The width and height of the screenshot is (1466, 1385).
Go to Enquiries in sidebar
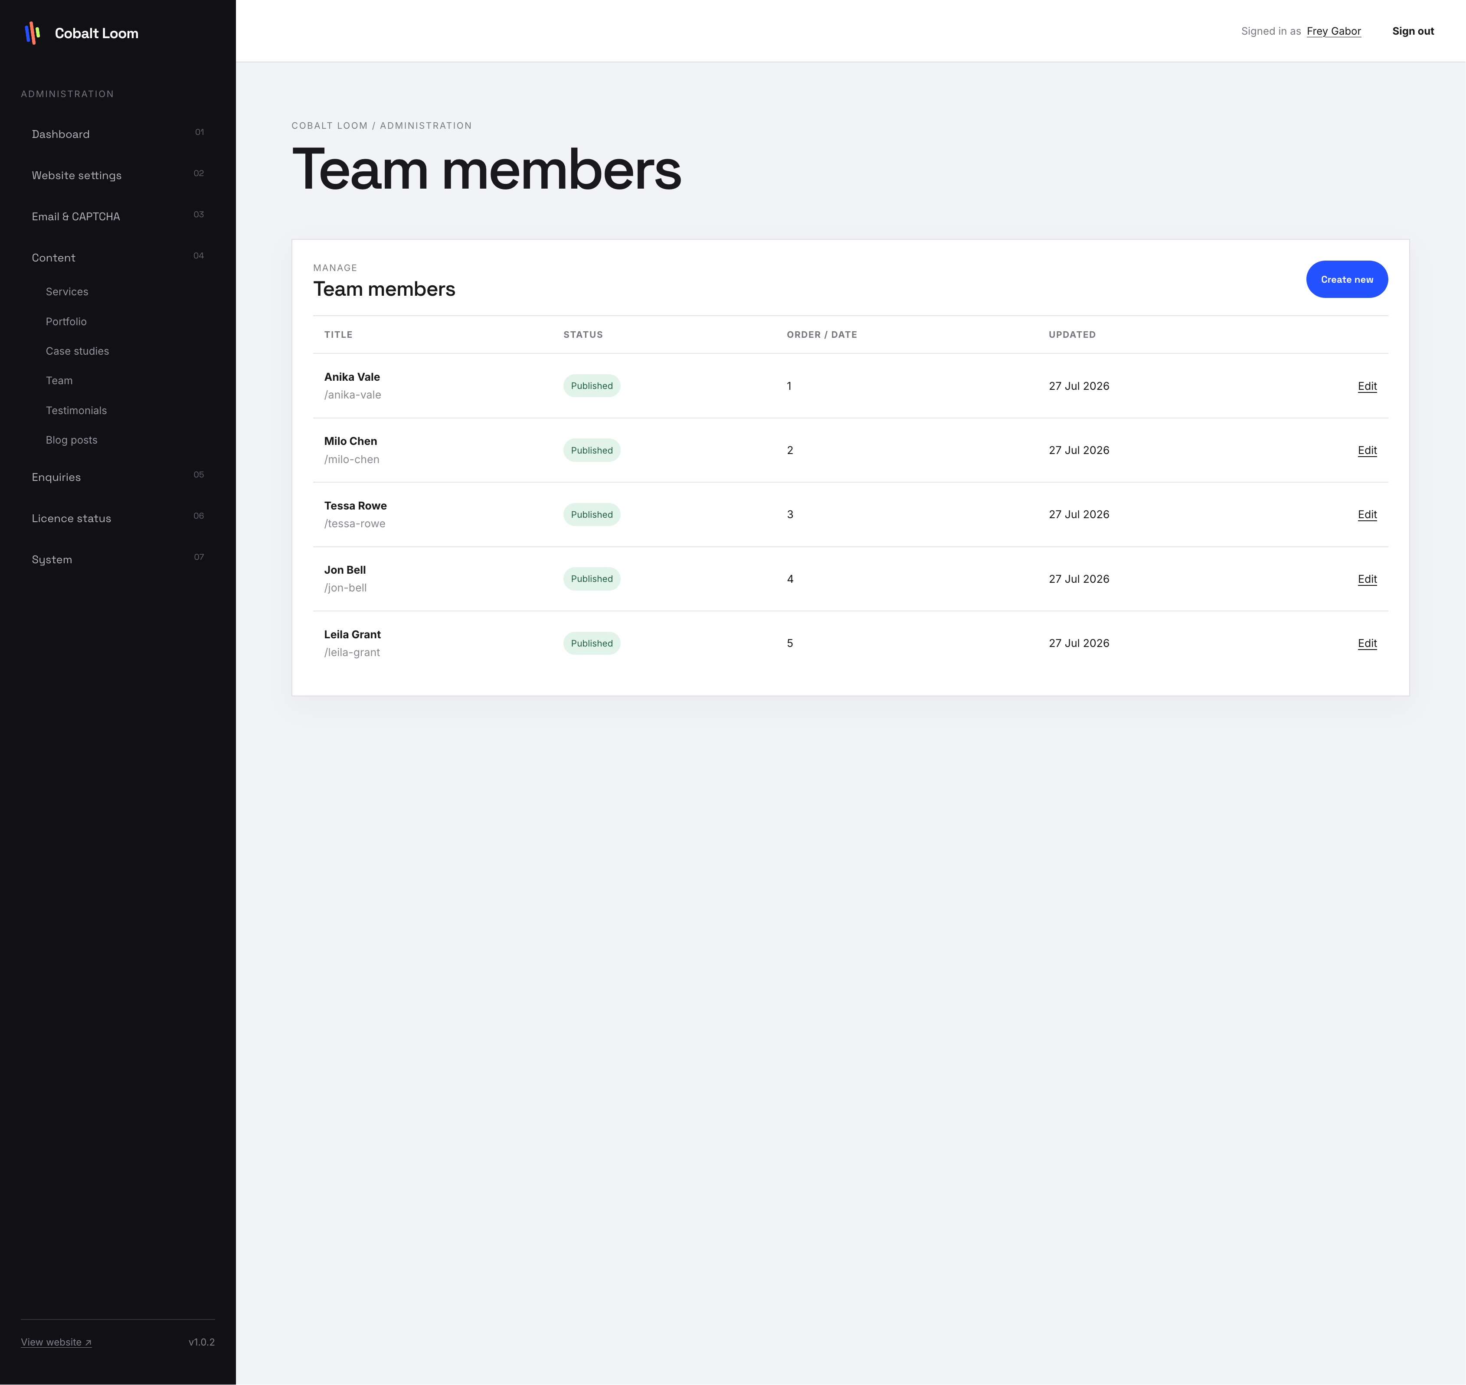click(x=118, y=477)
